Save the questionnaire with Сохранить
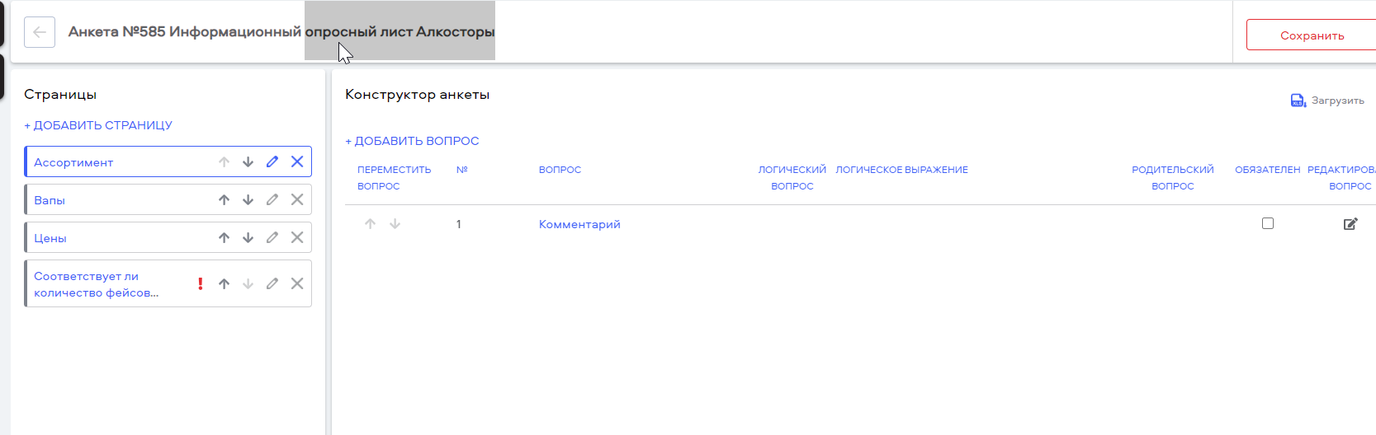The height and width of the screenshot is (435, 1376). 1312,35
